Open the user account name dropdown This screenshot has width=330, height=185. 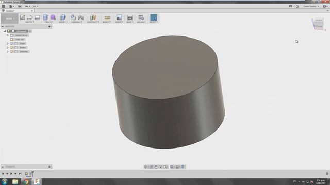[x=310, y=6]
